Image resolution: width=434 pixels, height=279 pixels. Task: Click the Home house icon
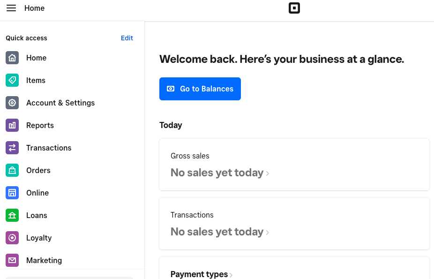[12, 58]
